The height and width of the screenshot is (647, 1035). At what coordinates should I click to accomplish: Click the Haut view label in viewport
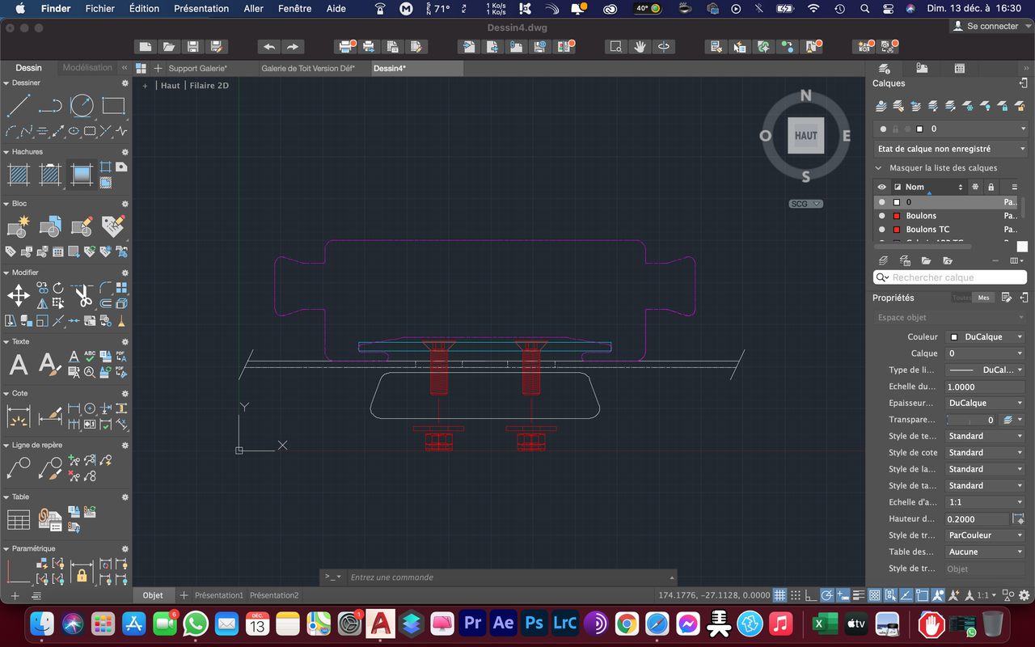point(170,85)
